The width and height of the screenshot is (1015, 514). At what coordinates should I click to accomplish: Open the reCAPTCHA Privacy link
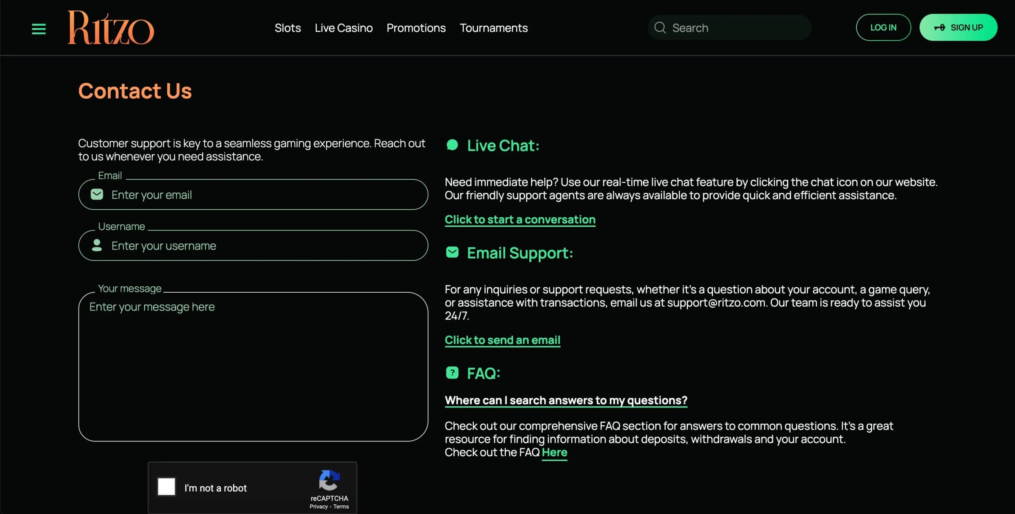coord(318,506)
